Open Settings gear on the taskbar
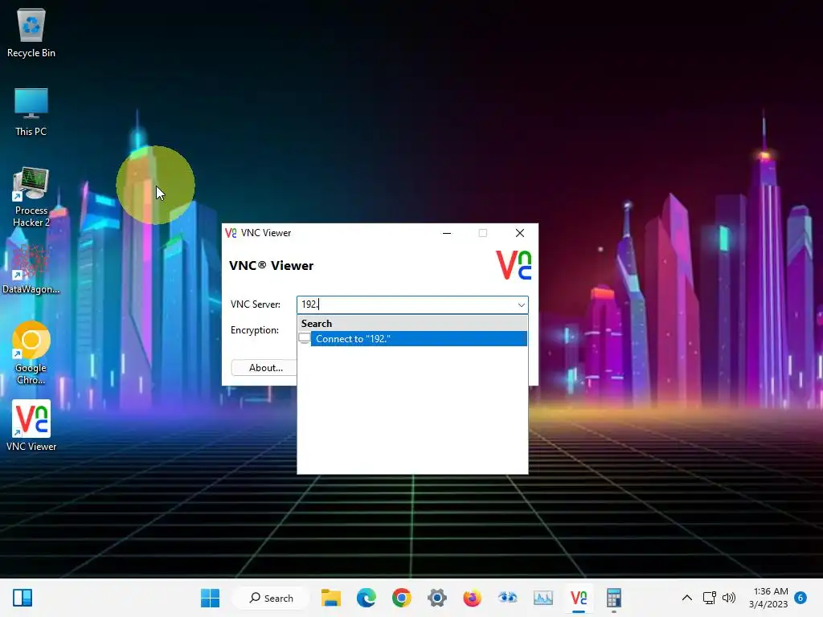823x617 pixels. [x=436, y=598]
